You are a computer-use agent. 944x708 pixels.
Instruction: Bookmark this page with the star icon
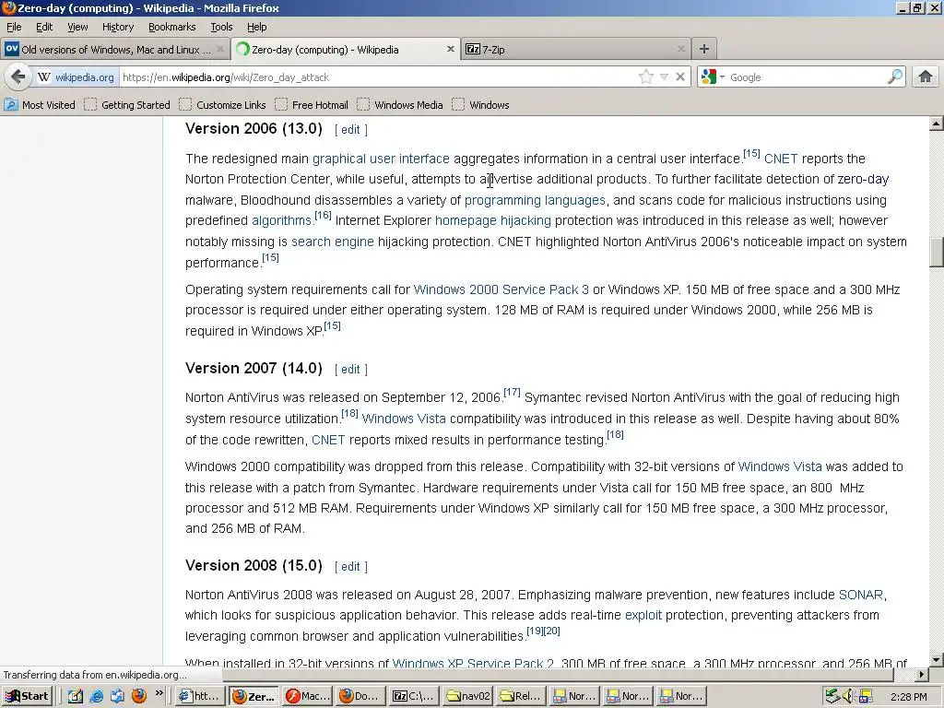point(646,77)
